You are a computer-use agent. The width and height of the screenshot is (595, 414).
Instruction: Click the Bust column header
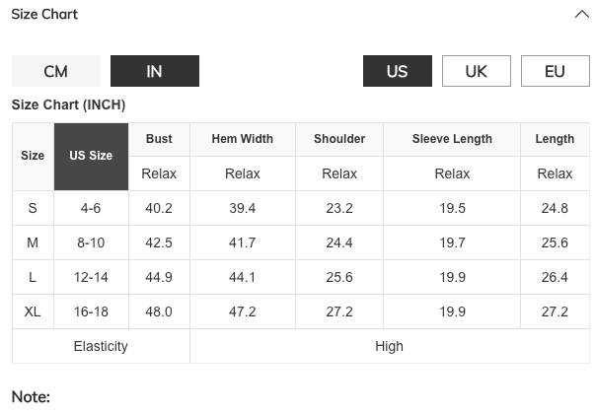159,139
